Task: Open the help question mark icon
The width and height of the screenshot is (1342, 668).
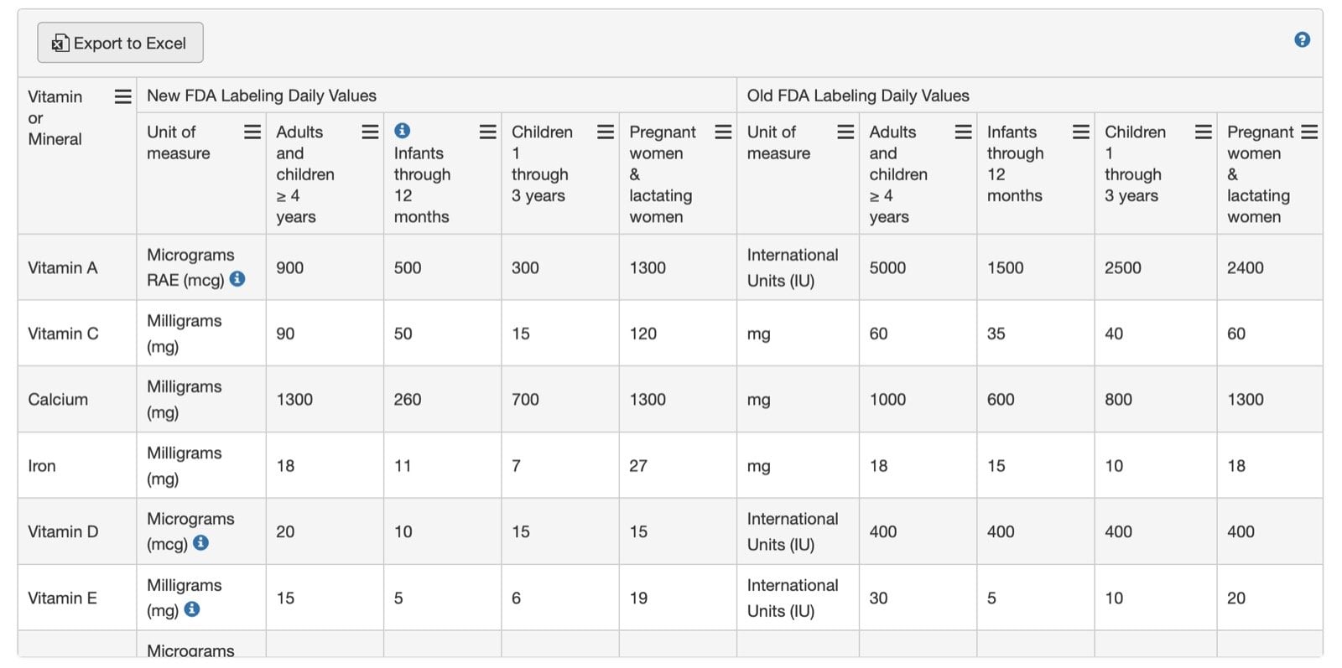Action: [1302, 39]
